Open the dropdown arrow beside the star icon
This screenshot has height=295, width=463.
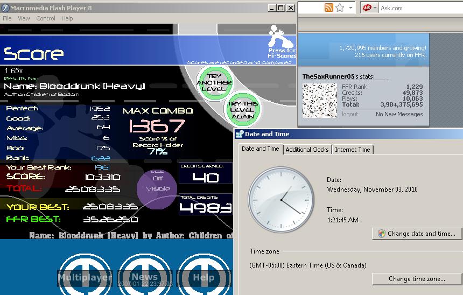pyautogui.click(x=350, y=8)
